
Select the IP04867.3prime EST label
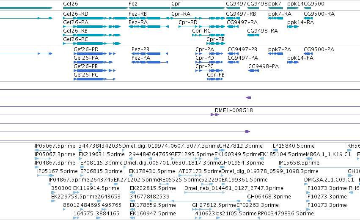point(55,163)
